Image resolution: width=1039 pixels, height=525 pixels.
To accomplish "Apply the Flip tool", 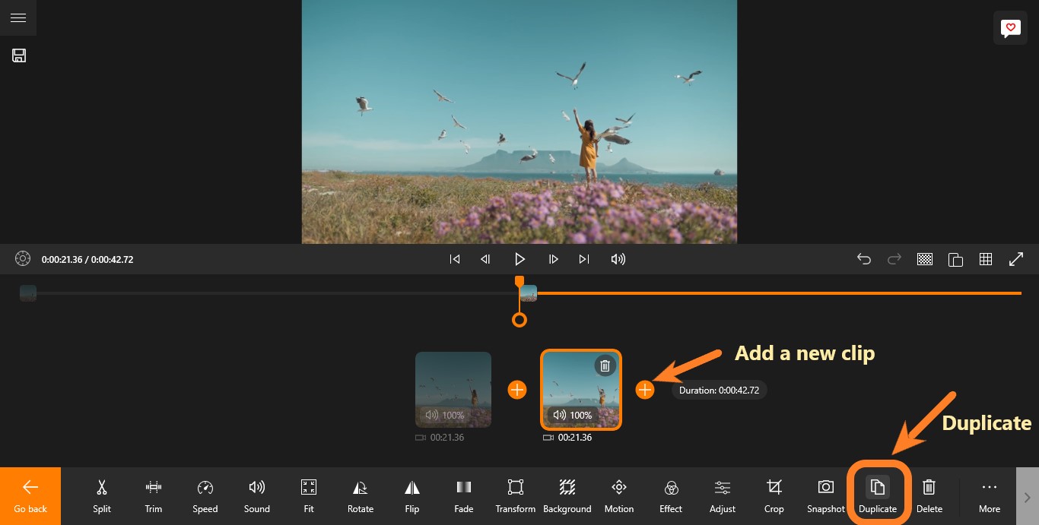I will [412, 495].
